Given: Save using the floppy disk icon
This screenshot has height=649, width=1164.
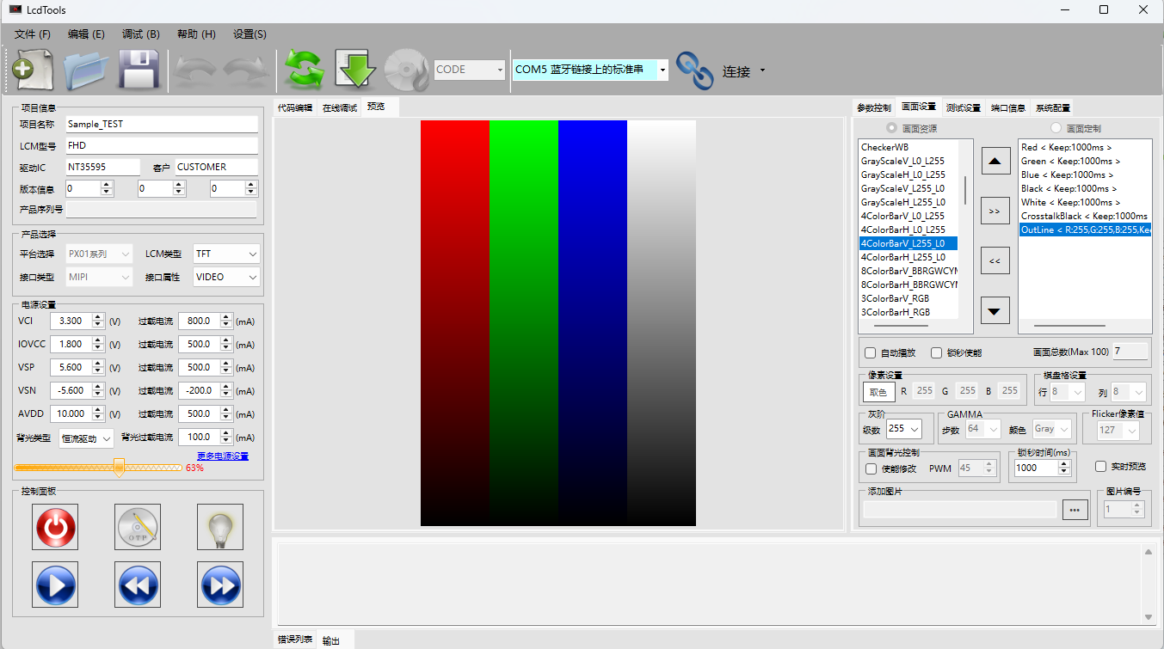Looking at the screenshot, I should (x=139, y=70).
